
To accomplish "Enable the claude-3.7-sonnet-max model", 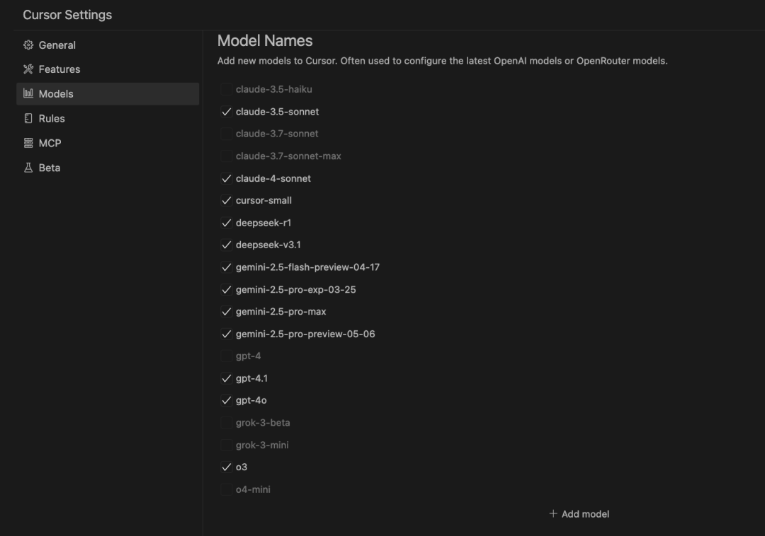I will click(226, 156).
